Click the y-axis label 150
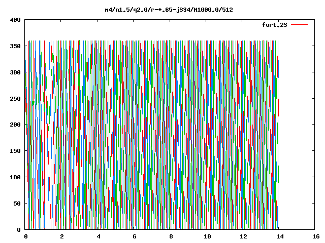 15,151
